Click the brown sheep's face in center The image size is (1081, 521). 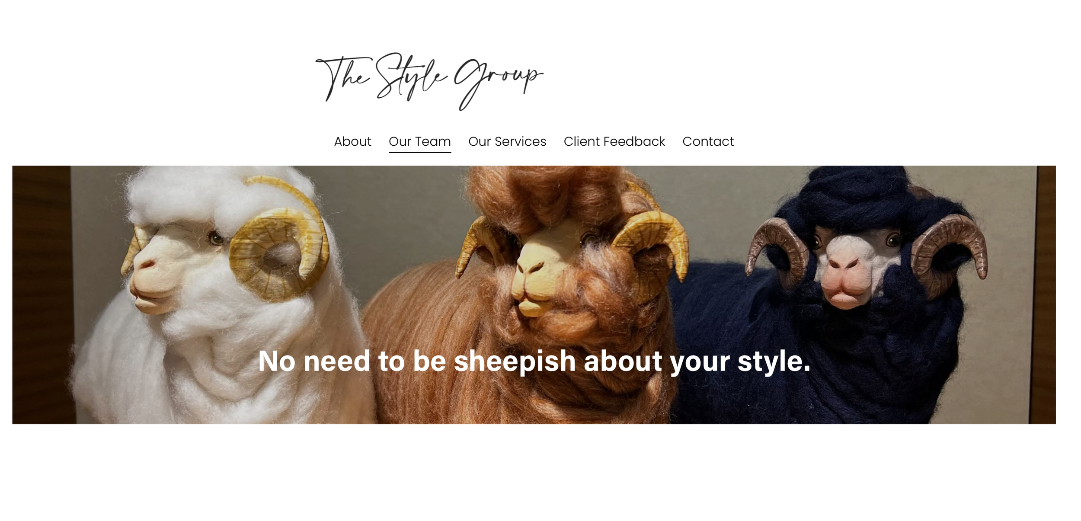(x=545, y=268)
